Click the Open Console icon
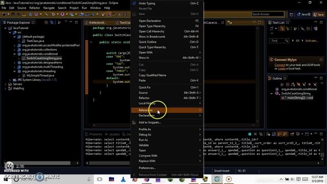 (x=307, y=134)
